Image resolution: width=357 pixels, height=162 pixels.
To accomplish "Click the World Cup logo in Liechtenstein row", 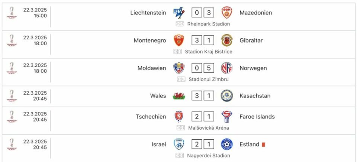I will pos(12,13).
